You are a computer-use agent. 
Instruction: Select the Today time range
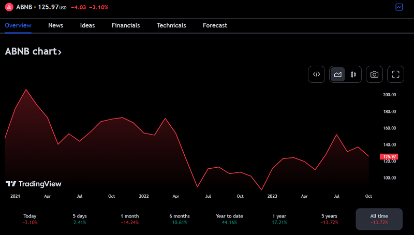click(x=30, y=219)
